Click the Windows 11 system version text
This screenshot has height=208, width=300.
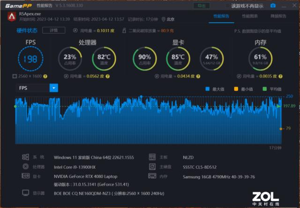coord(94,158)
